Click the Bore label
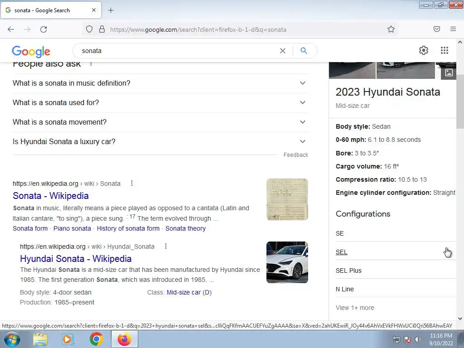The height and width of the screenshot is (348, 464). point(344,153)
